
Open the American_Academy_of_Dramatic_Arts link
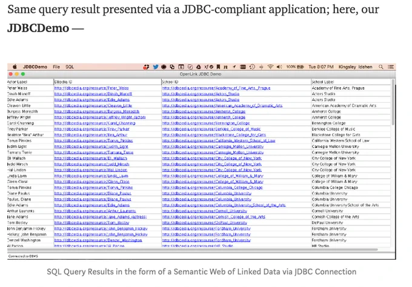[x=222, y=105]
